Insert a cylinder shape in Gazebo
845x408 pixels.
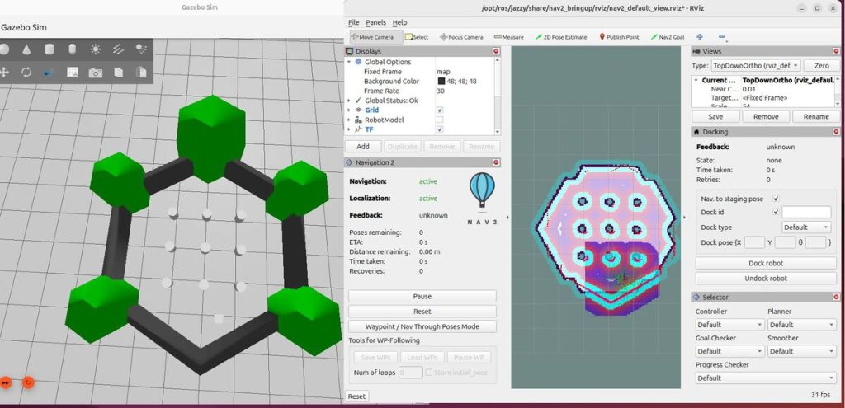click(x=49, y=49)
